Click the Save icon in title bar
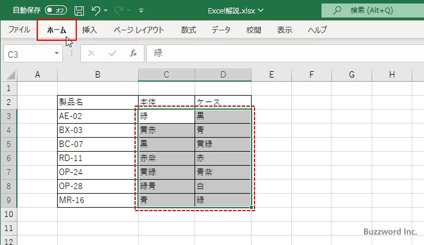424x245 pixels. (79, 10)
